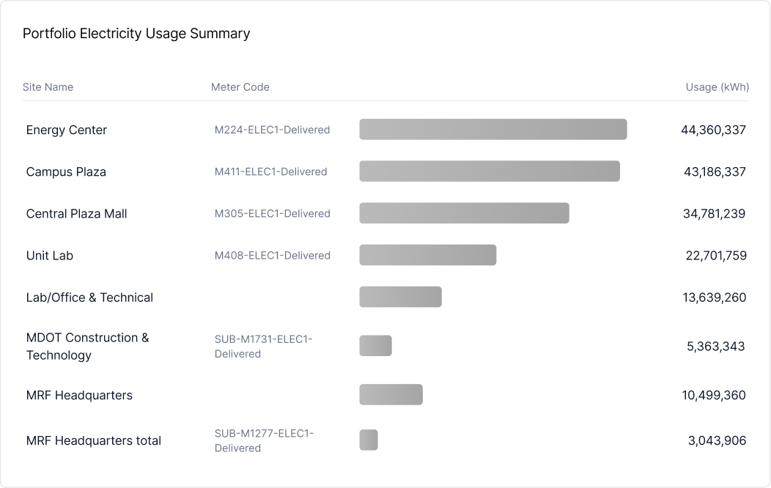Click the Central Plaza Mall usage bar
771x488 pixels.
pos(464,213)
